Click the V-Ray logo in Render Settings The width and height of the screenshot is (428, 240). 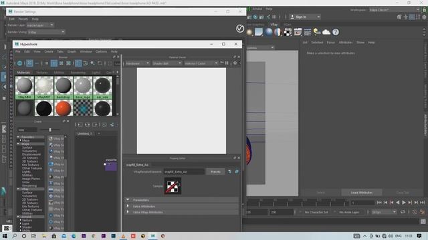(x=240, y=29)
